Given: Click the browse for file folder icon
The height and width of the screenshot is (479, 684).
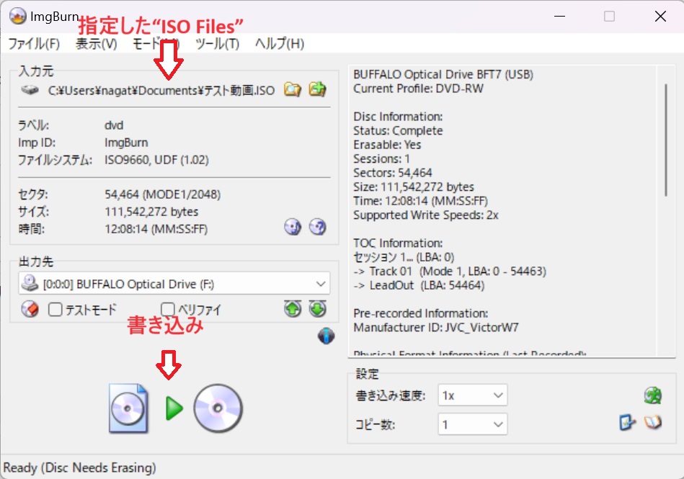Looking at the screenshot, I should tap(293, 89).
